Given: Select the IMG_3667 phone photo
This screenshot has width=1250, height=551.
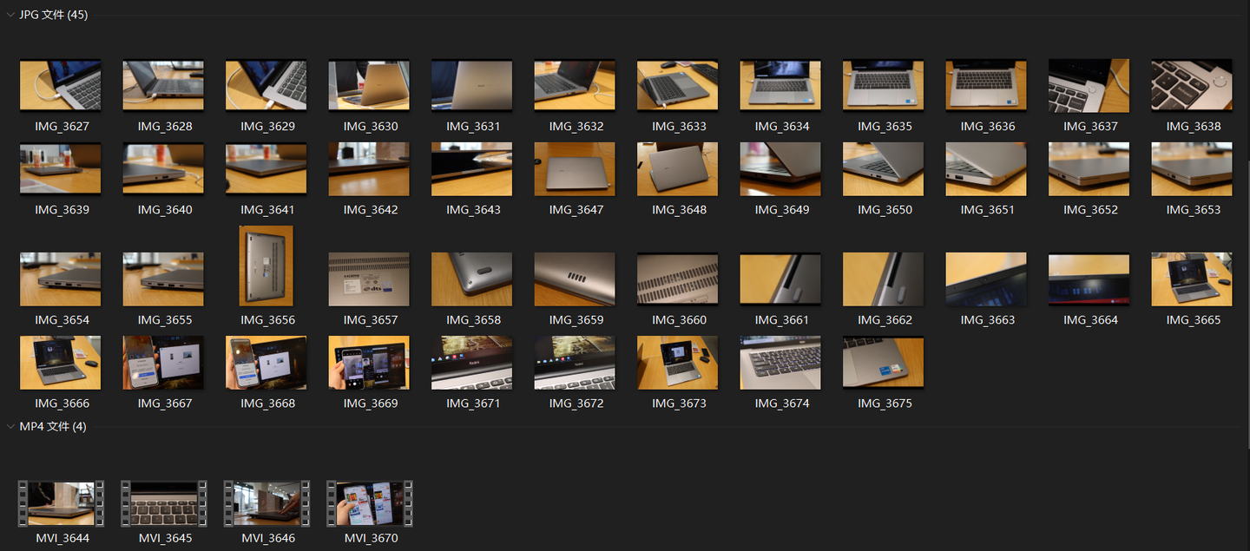Looking at the screenshot, I should [163, 362].
